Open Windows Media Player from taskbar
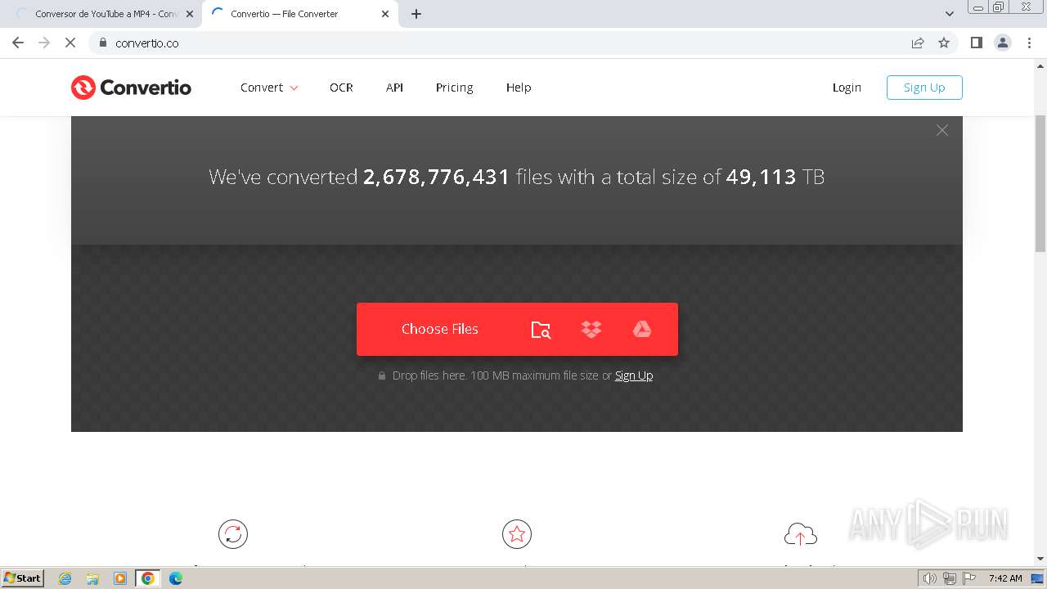Viewport: 1047px width, 589px height. 120,578
